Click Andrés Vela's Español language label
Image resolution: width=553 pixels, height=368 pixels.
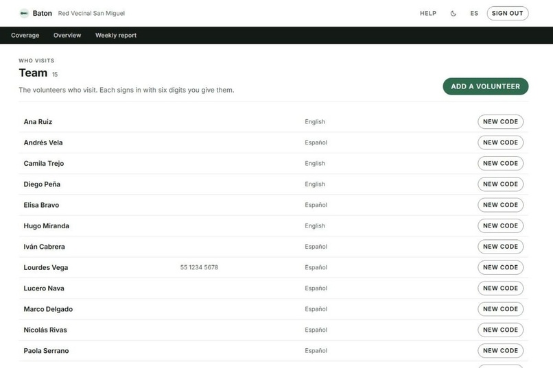click(316, 143)
